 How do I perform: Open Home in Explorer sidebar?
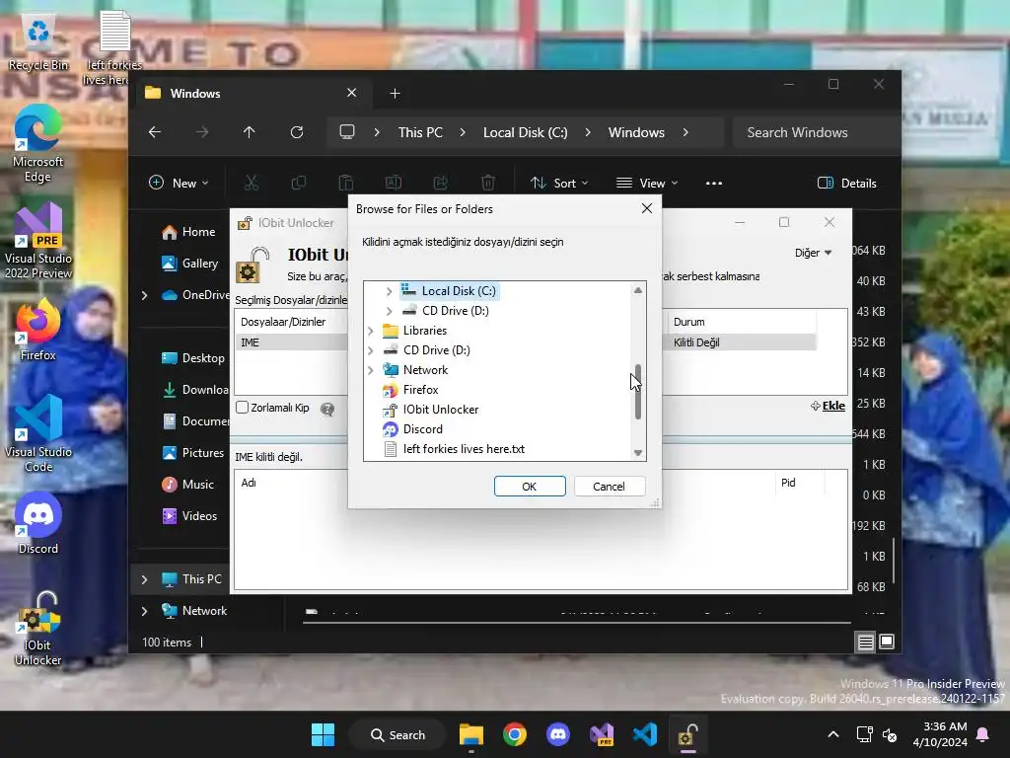[x=188, y=231]
